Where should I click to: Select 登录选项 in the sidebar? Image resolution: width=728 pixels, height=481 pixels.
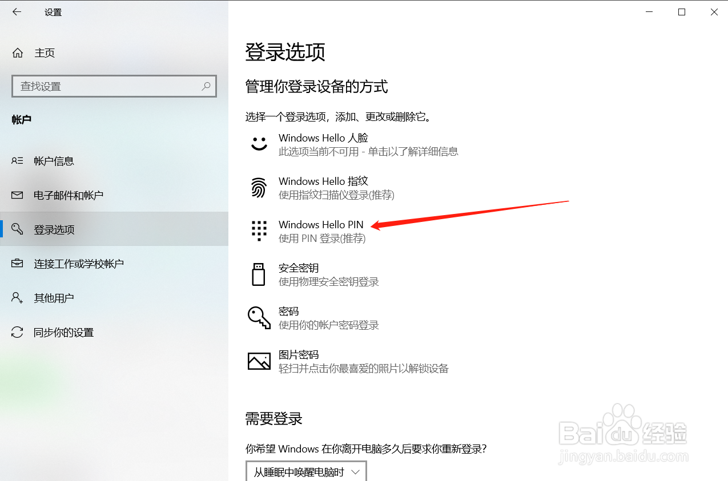[x=114, y=229]
